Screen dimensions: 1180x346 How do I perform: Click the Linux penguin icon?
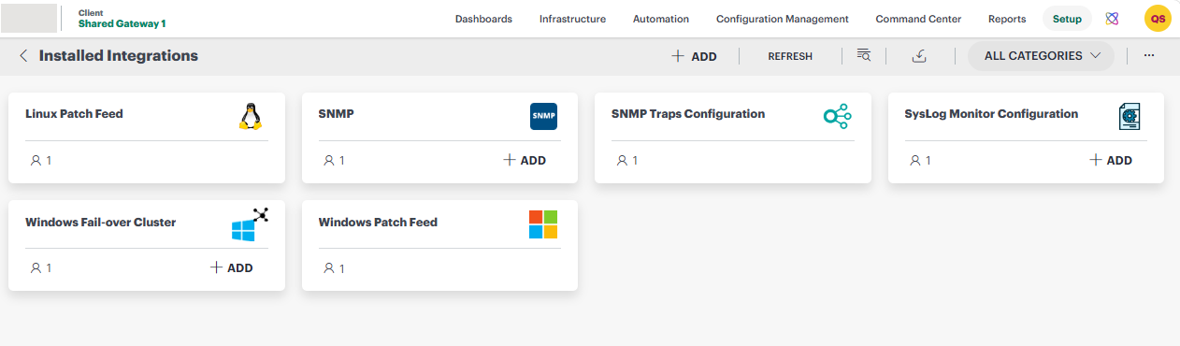click(250, 117)
